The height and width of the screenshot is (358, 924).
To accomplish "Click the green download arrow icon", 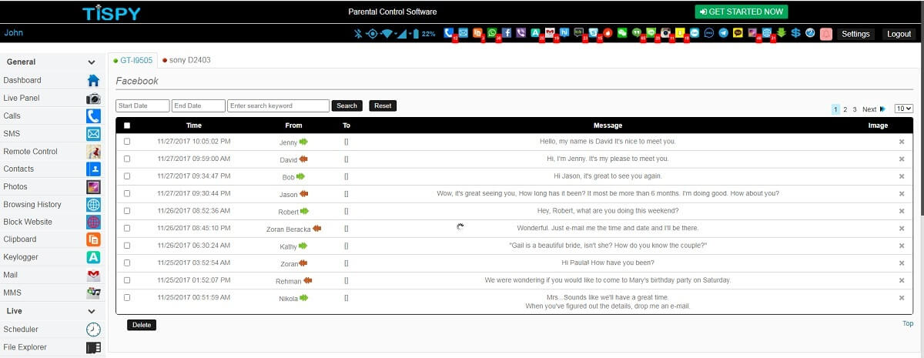I will click(781, 33).
